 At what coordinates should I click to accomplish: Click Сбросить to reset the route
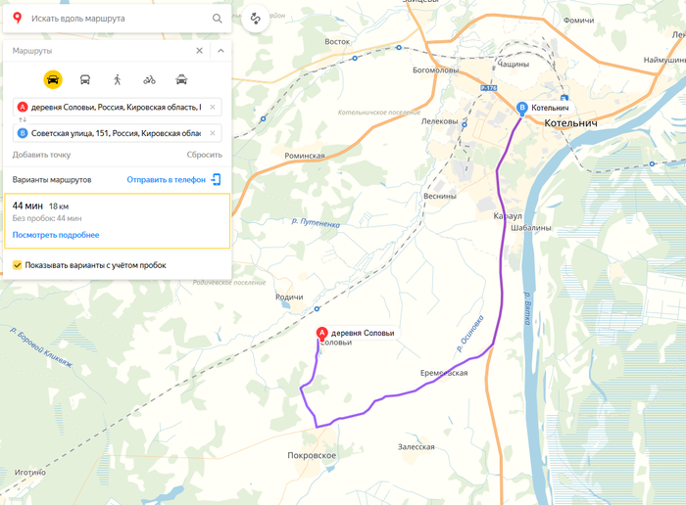click(x=204, y=155)
